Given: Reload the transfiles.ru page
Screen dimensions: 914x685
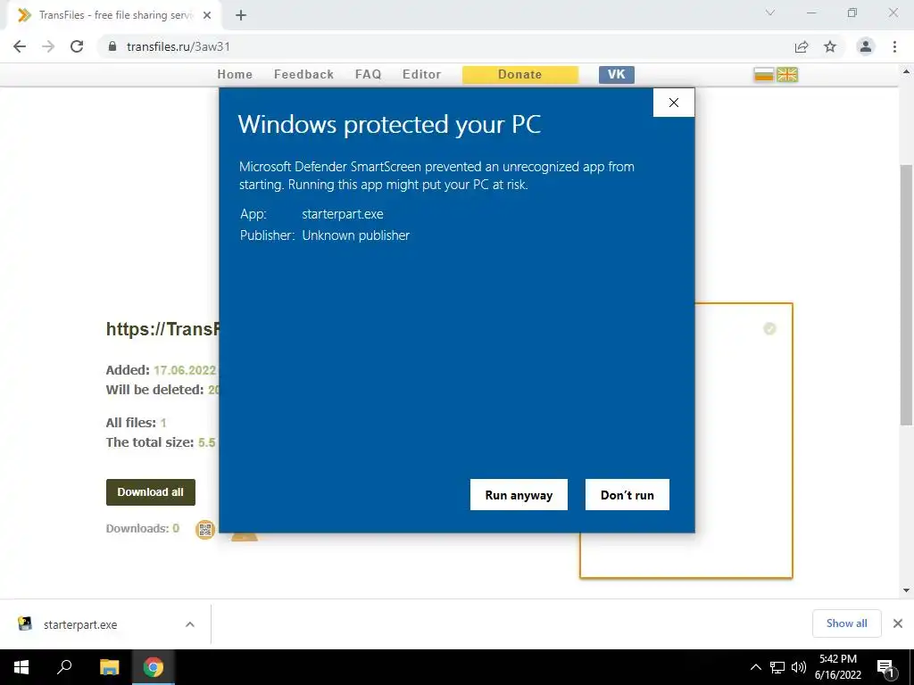Looking at the screenshot, I should (77, 46).
